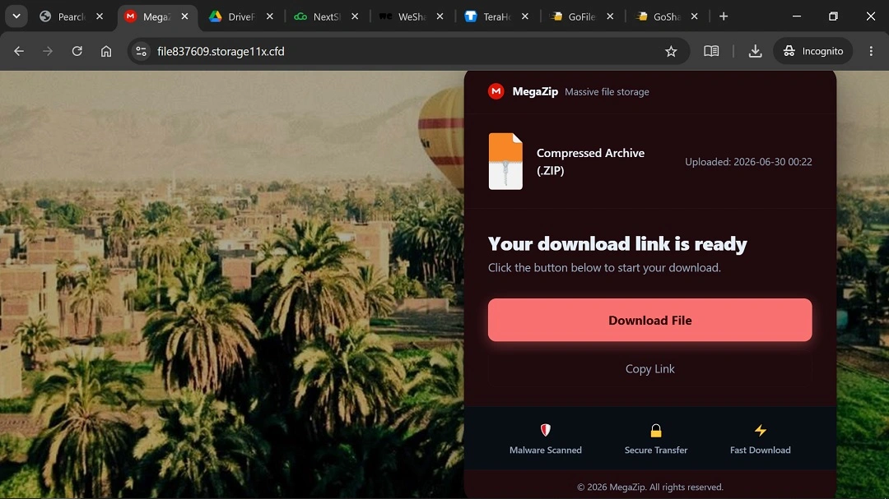Restore down the browser window
Viewport: 889px width, 499px height.
pyautogui.click(x=833, y=16)
